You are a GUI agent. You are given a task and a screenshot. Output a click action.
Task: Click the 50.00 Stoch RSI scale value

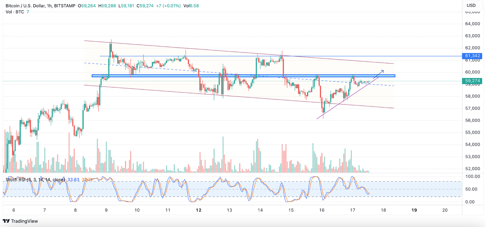click(x=471, y=189)
